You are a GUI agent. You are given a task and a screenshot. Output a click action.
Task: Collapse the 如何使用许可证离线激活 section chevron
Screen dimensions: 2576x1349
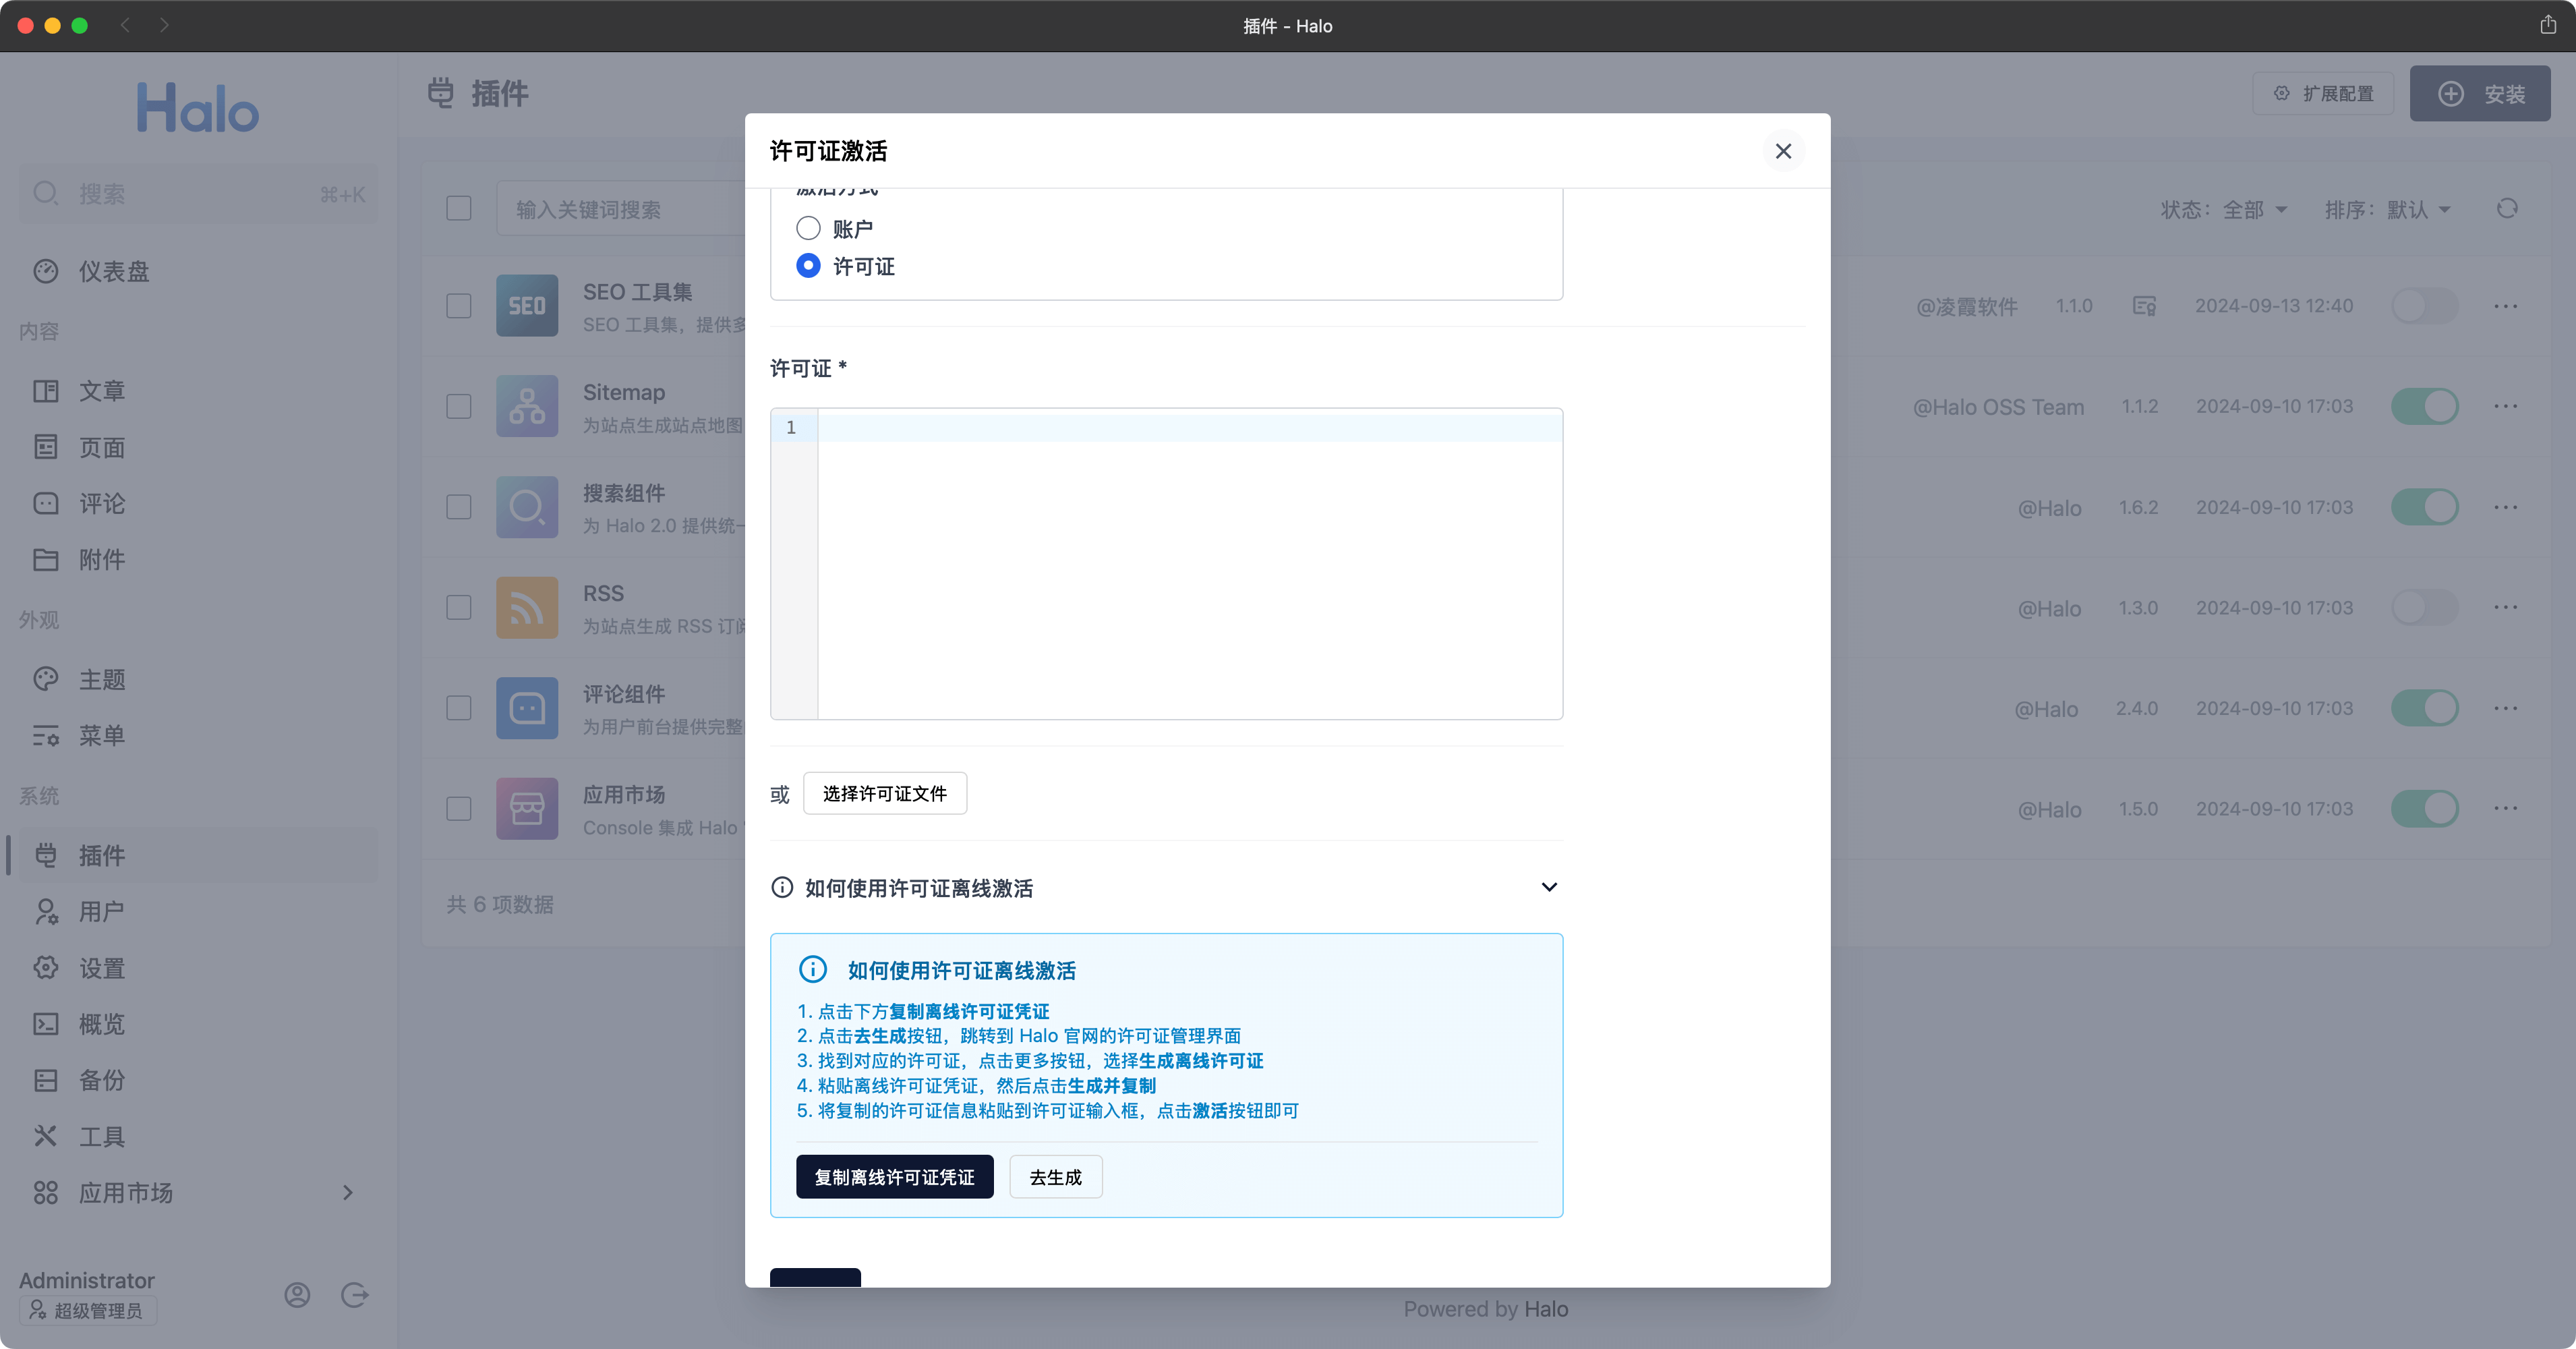click(x=1549, y=887)
